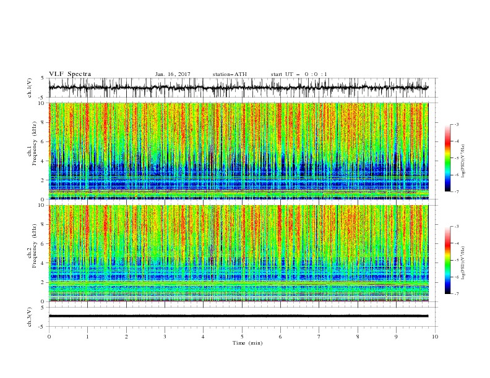
Task: Click the 'station=ATH' label
Action: pyautogui.click(x=230, y=74)
